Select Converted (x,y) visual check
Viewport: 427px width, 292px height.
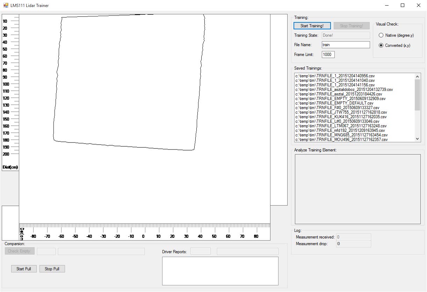[x=395, y=45]
